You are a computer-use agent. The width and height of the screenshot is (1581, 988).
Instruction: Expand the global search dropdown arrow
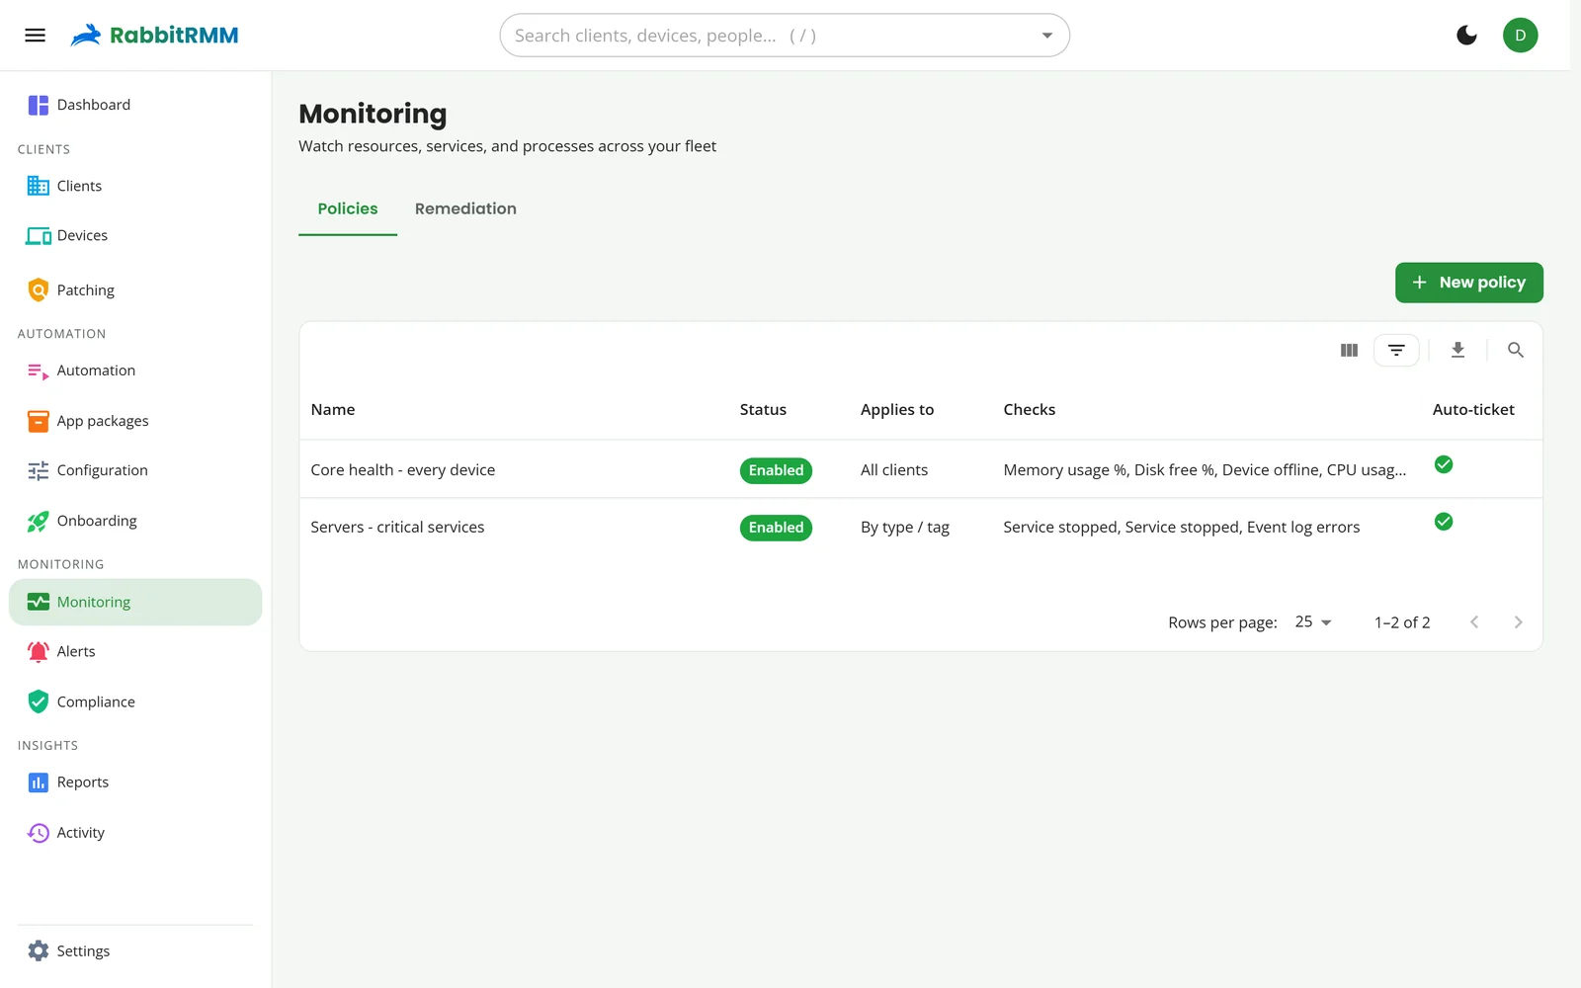click(1046, 36)
